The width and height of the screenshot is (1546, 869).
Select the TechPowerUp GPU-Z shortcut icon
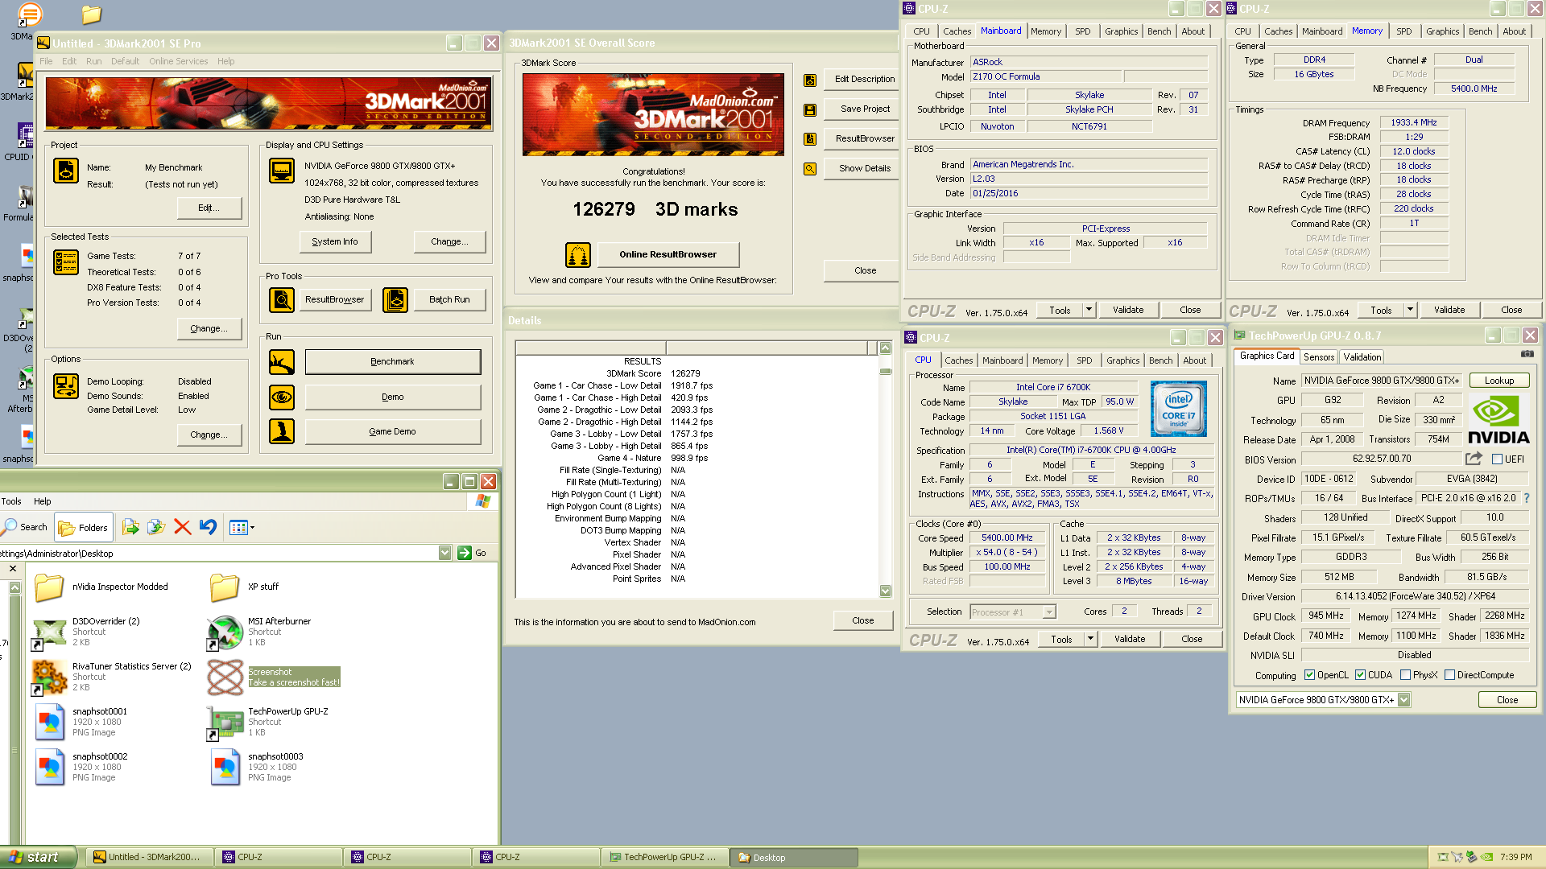(225, 723)
